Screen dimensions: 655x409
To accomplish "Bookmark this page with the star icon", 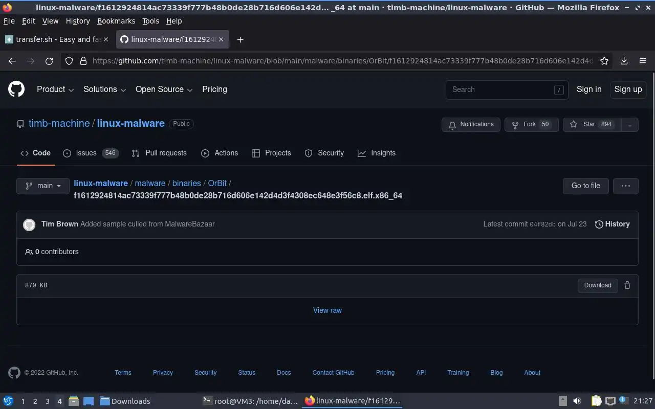I will coord(604,61).
